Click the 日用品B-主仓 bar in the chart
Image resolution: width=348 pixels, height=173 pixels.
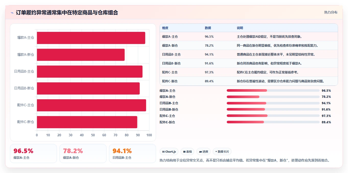point(90,72)
